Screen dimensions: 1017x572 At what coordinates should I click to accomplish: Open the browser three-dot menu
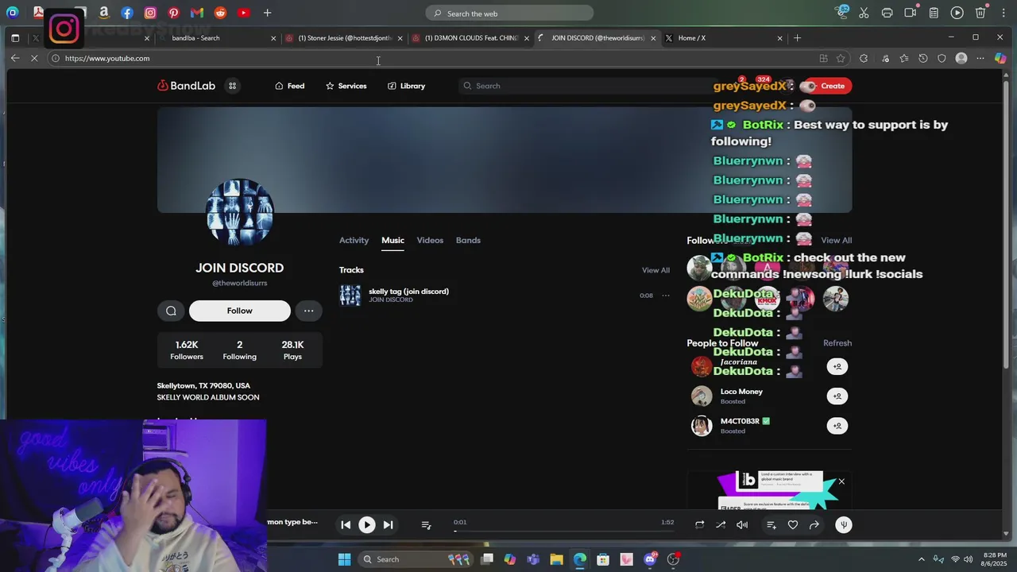click(980, 58)
